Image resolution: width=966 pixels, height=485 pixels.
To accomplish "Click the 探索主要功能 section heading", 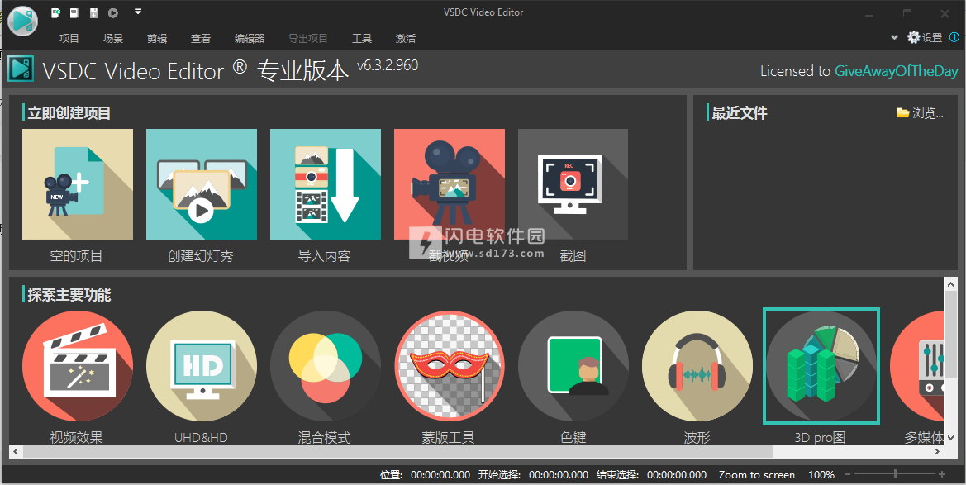I will (x=69, y=295).
